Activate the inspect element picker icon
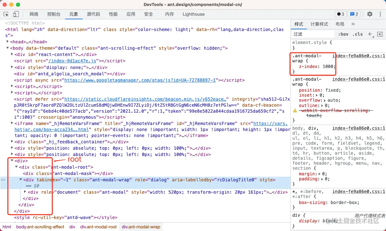The width and height of the screenshot is (386, 231). (6, 14)
